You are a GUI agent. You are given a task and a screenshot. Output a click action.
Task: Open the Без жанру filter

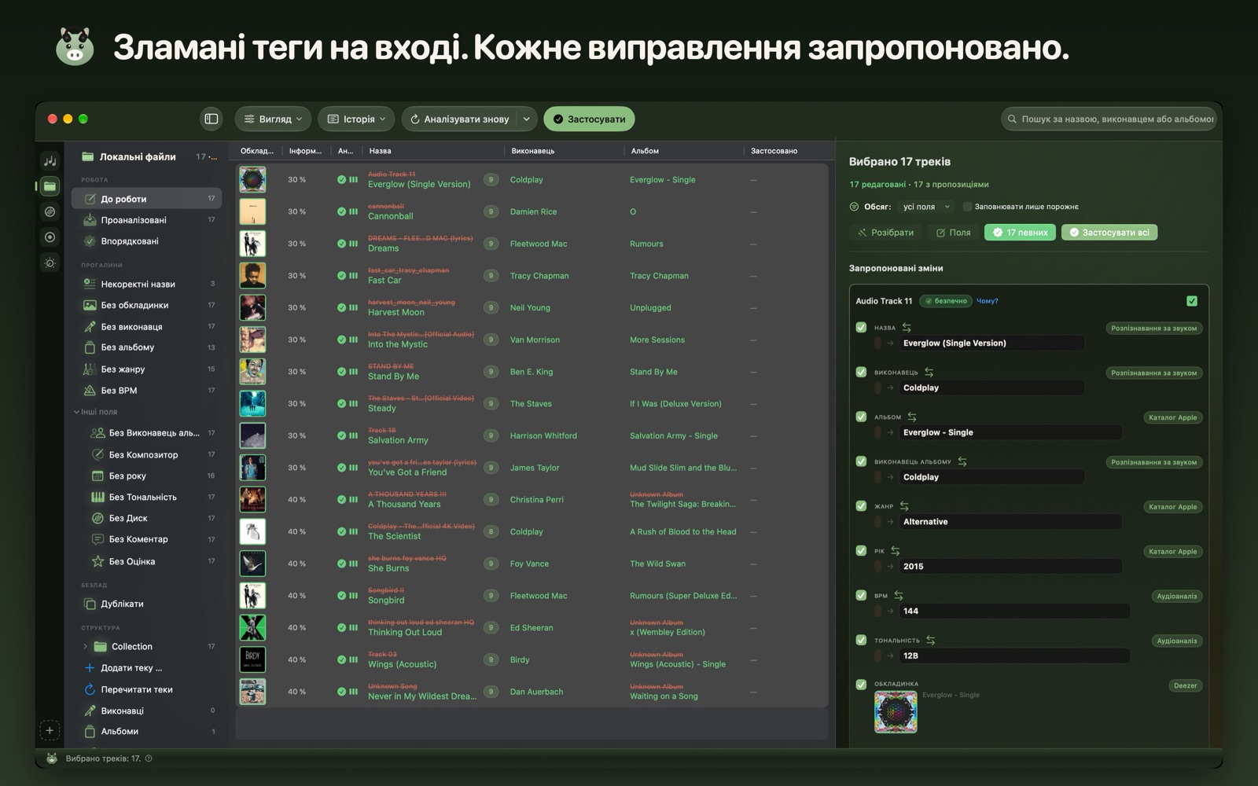pyautogui.click(x=147, y=369)
